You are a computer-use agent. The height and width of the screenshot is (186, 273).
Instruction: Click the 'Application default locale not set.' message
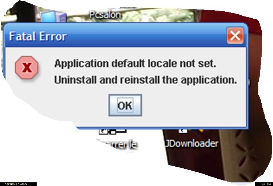135,63
